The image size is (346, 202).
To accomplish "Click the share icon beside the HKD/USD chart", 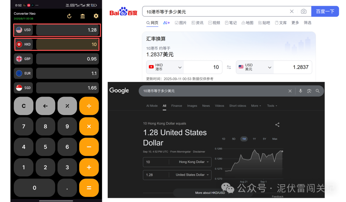I will [x=277, y=125].
